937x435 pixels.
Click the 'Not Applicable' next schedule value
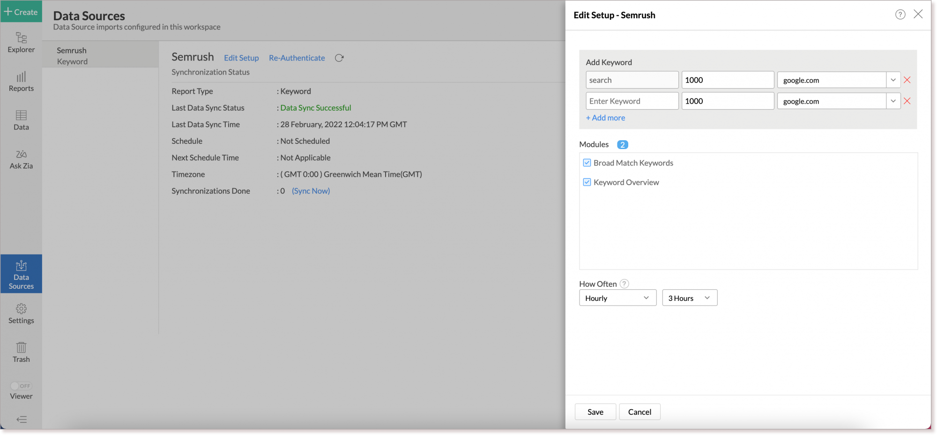pos(305,157)
